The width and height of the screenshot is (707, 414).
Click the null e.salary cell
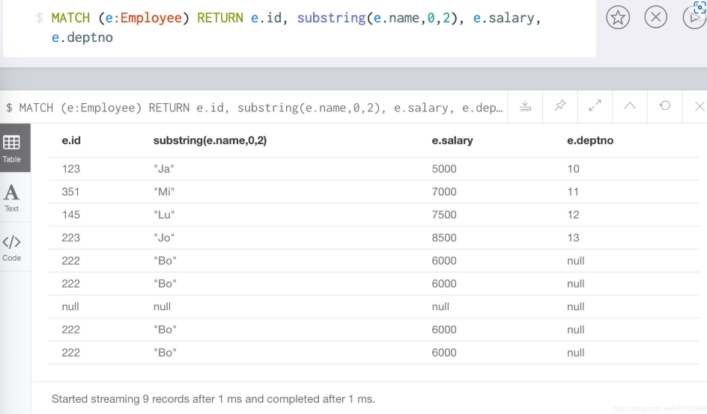(x=440, y=306)
